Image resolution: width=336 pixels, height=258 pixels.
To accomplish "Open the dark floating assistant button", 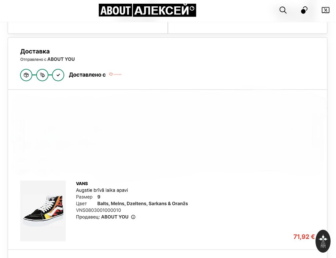I will [323, 241].
